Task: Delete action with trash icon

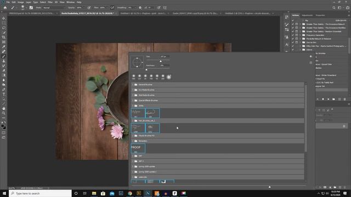Action: coord(345,99)
